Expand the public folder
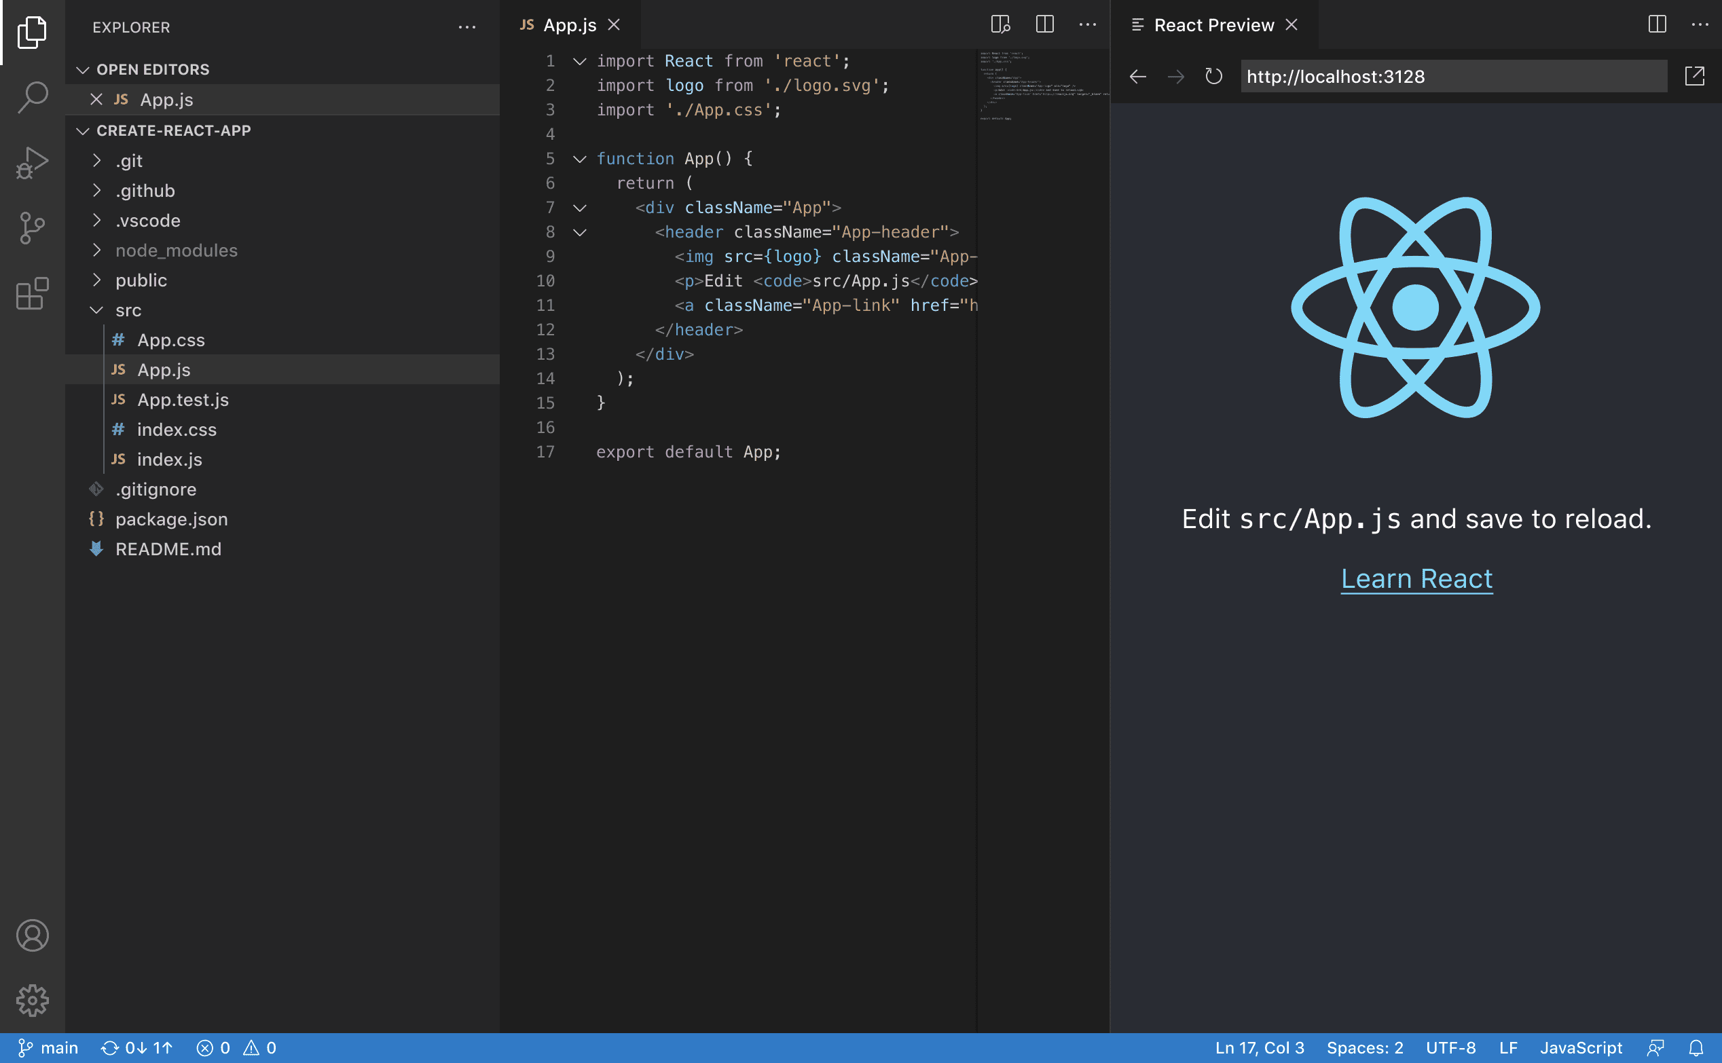The image size is (1722, 1063). pos(97,280)
